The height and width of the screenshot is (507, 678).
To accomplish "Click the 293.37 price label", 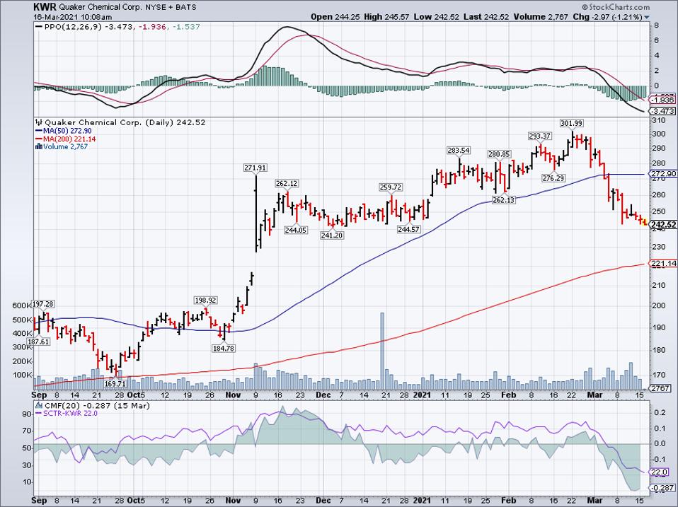I will coord(539,136).
